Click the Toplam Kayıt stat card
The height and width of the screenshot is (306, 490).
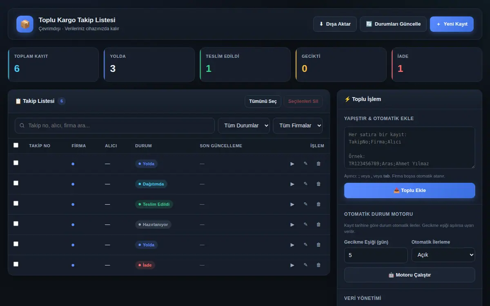53,64
